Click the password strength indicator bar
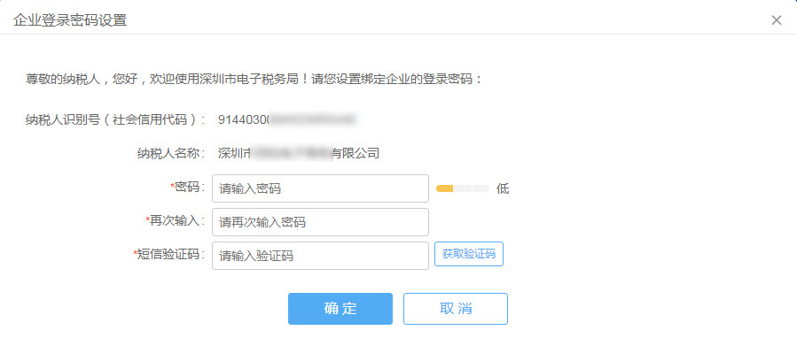Viewport: 797px width, 361px height. click(x=463, y=188)
